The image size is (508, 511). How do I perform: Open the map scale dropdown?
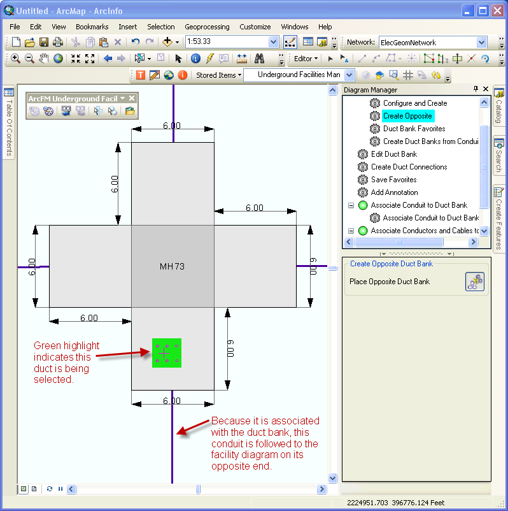click(x=273, y=41)
